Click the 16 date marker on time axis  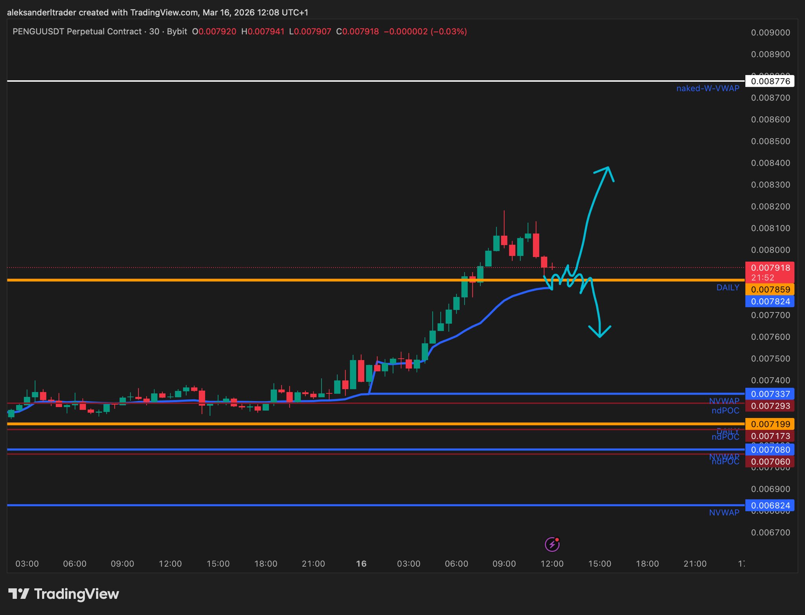coord(361,564)
